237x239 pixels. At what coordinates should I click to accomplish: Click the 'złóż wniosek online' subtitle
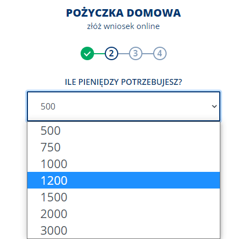(x=124, y=26)
